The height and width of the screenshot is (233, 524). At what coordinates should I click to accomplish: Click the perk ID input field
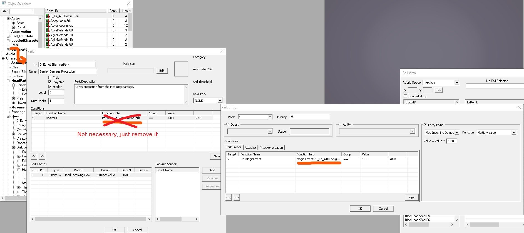click(67, 65)
